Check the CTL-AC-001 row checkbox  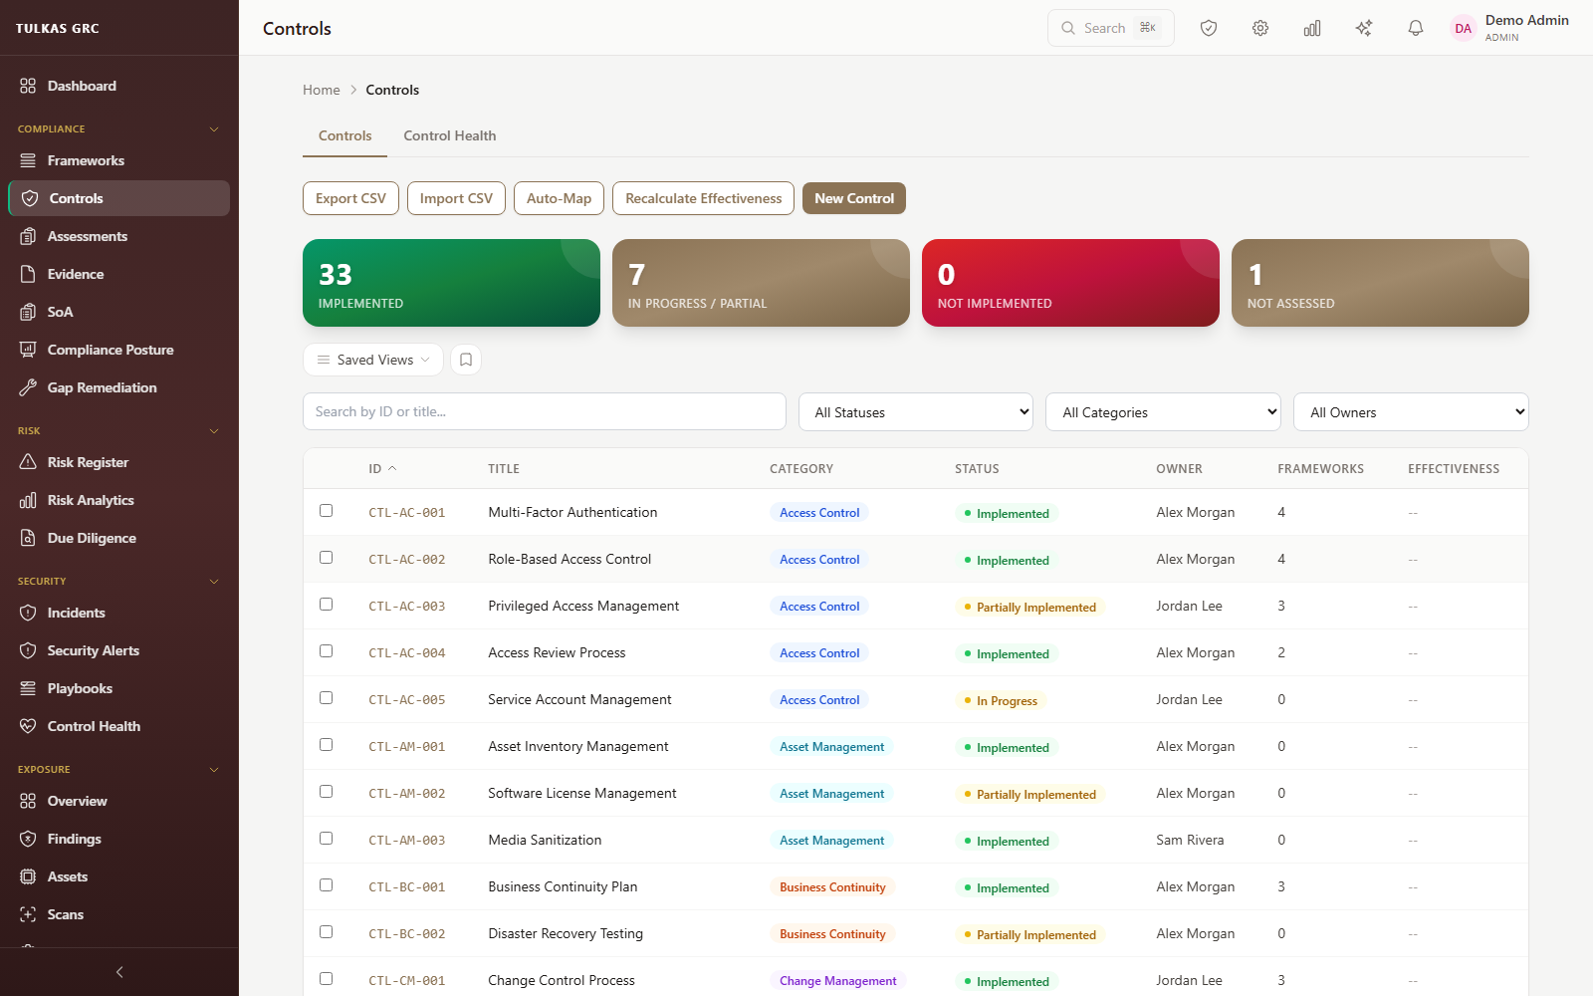326,511
